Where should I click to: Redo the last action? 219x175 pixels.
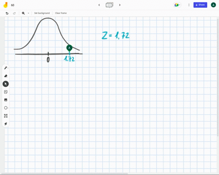pyautogui.click(x=14, y=13)
